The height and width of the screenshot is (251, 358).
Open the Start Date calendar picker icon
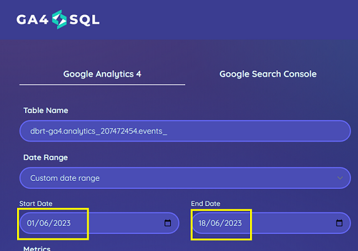[168, 223]
